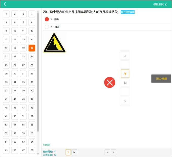This screenshot has width=172, height=157.
Task: Click the 已加入错题 button
Action: coord(161,78)
